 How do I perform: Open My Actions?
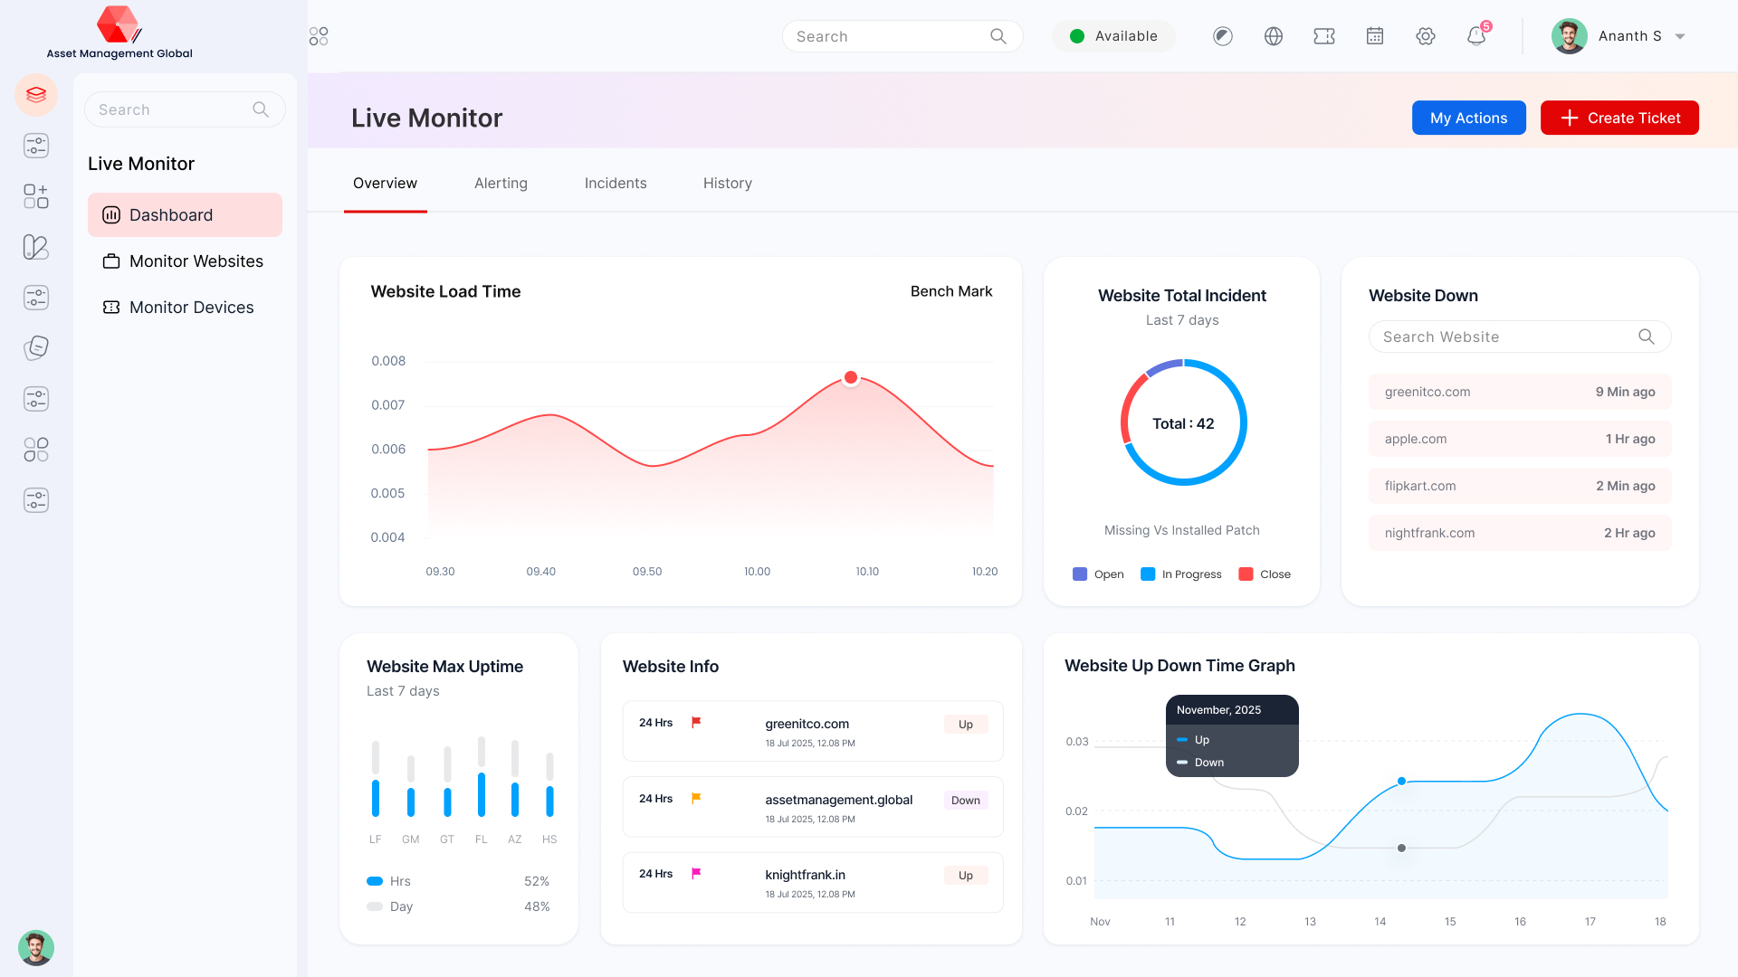pos(1468,118)
